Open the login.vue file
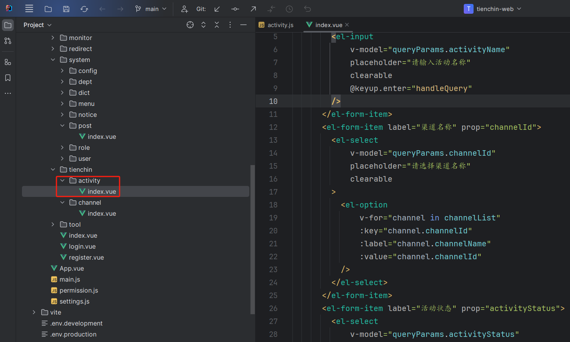Viewport: 570px width, 342px height. (x=78, y=246)
